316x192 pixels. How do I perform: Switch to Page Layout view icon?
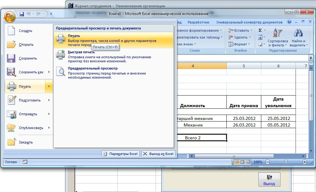pos(242,162)
